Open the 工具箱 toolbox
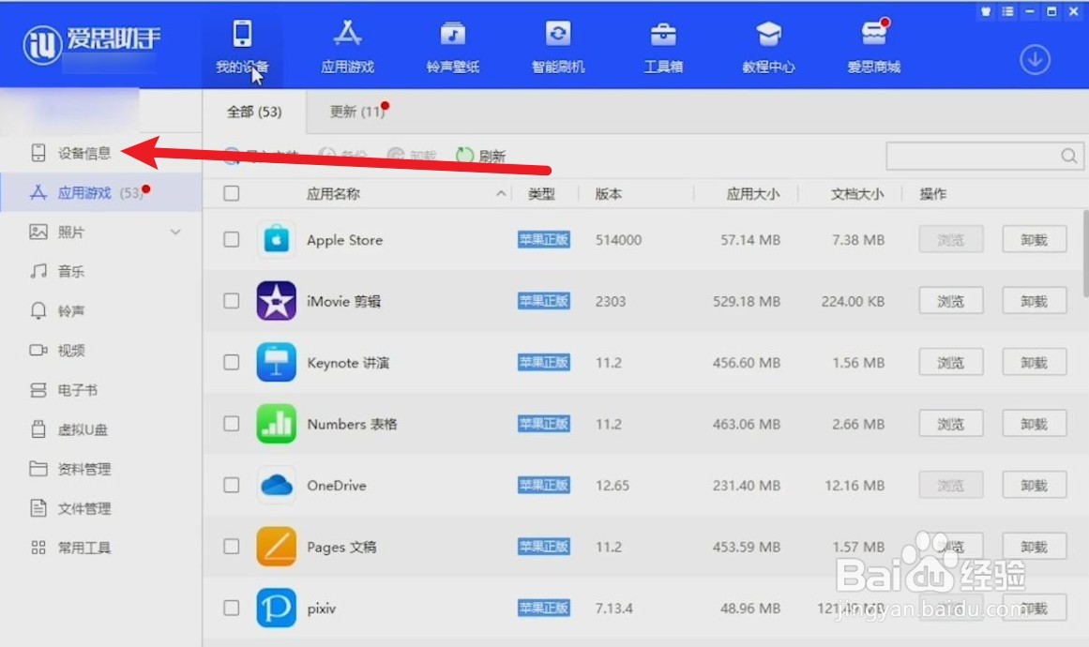This screenshot has height=647, width=1089. (x=663, y=46)
